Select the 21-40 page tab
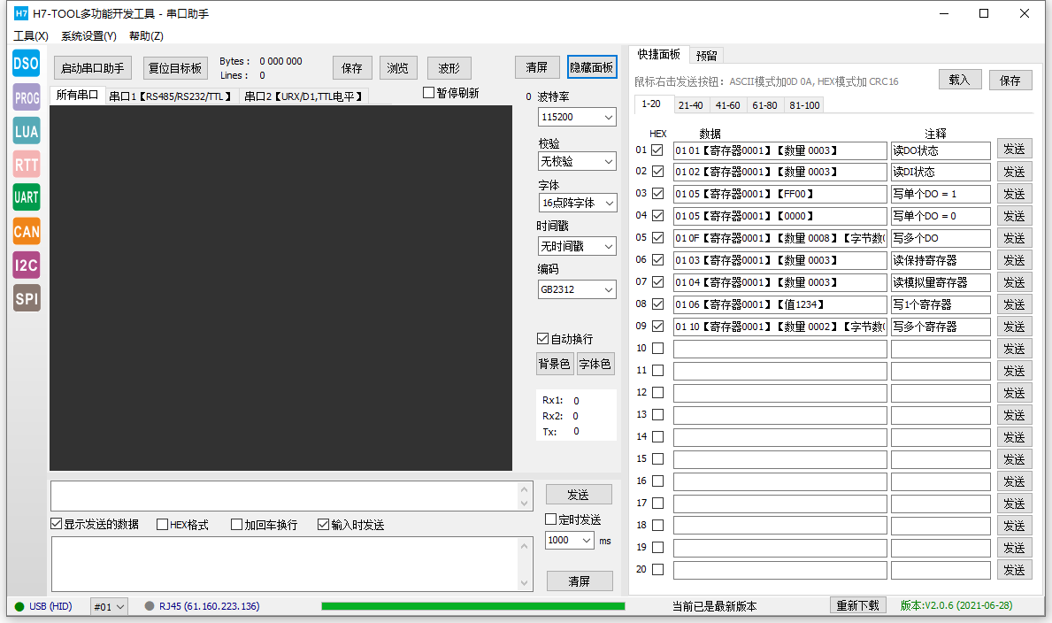The width and height of the screenshot is (1052, 623). point(690,105)
